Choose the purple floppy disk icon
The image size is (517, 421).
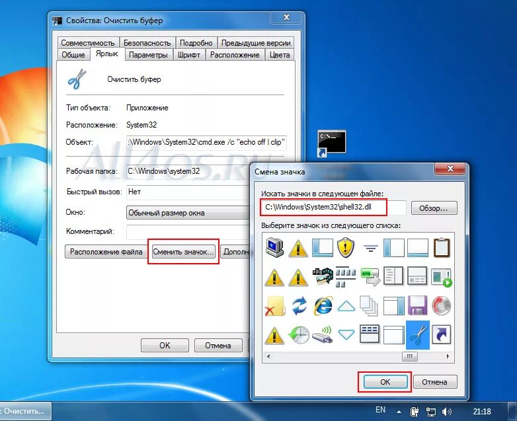pyautogui.click(x=417, y=305)
